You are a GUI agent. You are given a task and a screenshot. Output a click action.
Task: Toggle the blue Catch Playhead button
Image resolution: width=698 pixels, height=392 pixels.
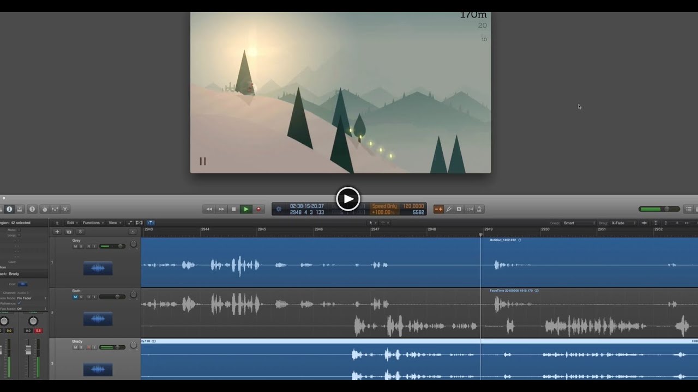[x=150, y=223]
